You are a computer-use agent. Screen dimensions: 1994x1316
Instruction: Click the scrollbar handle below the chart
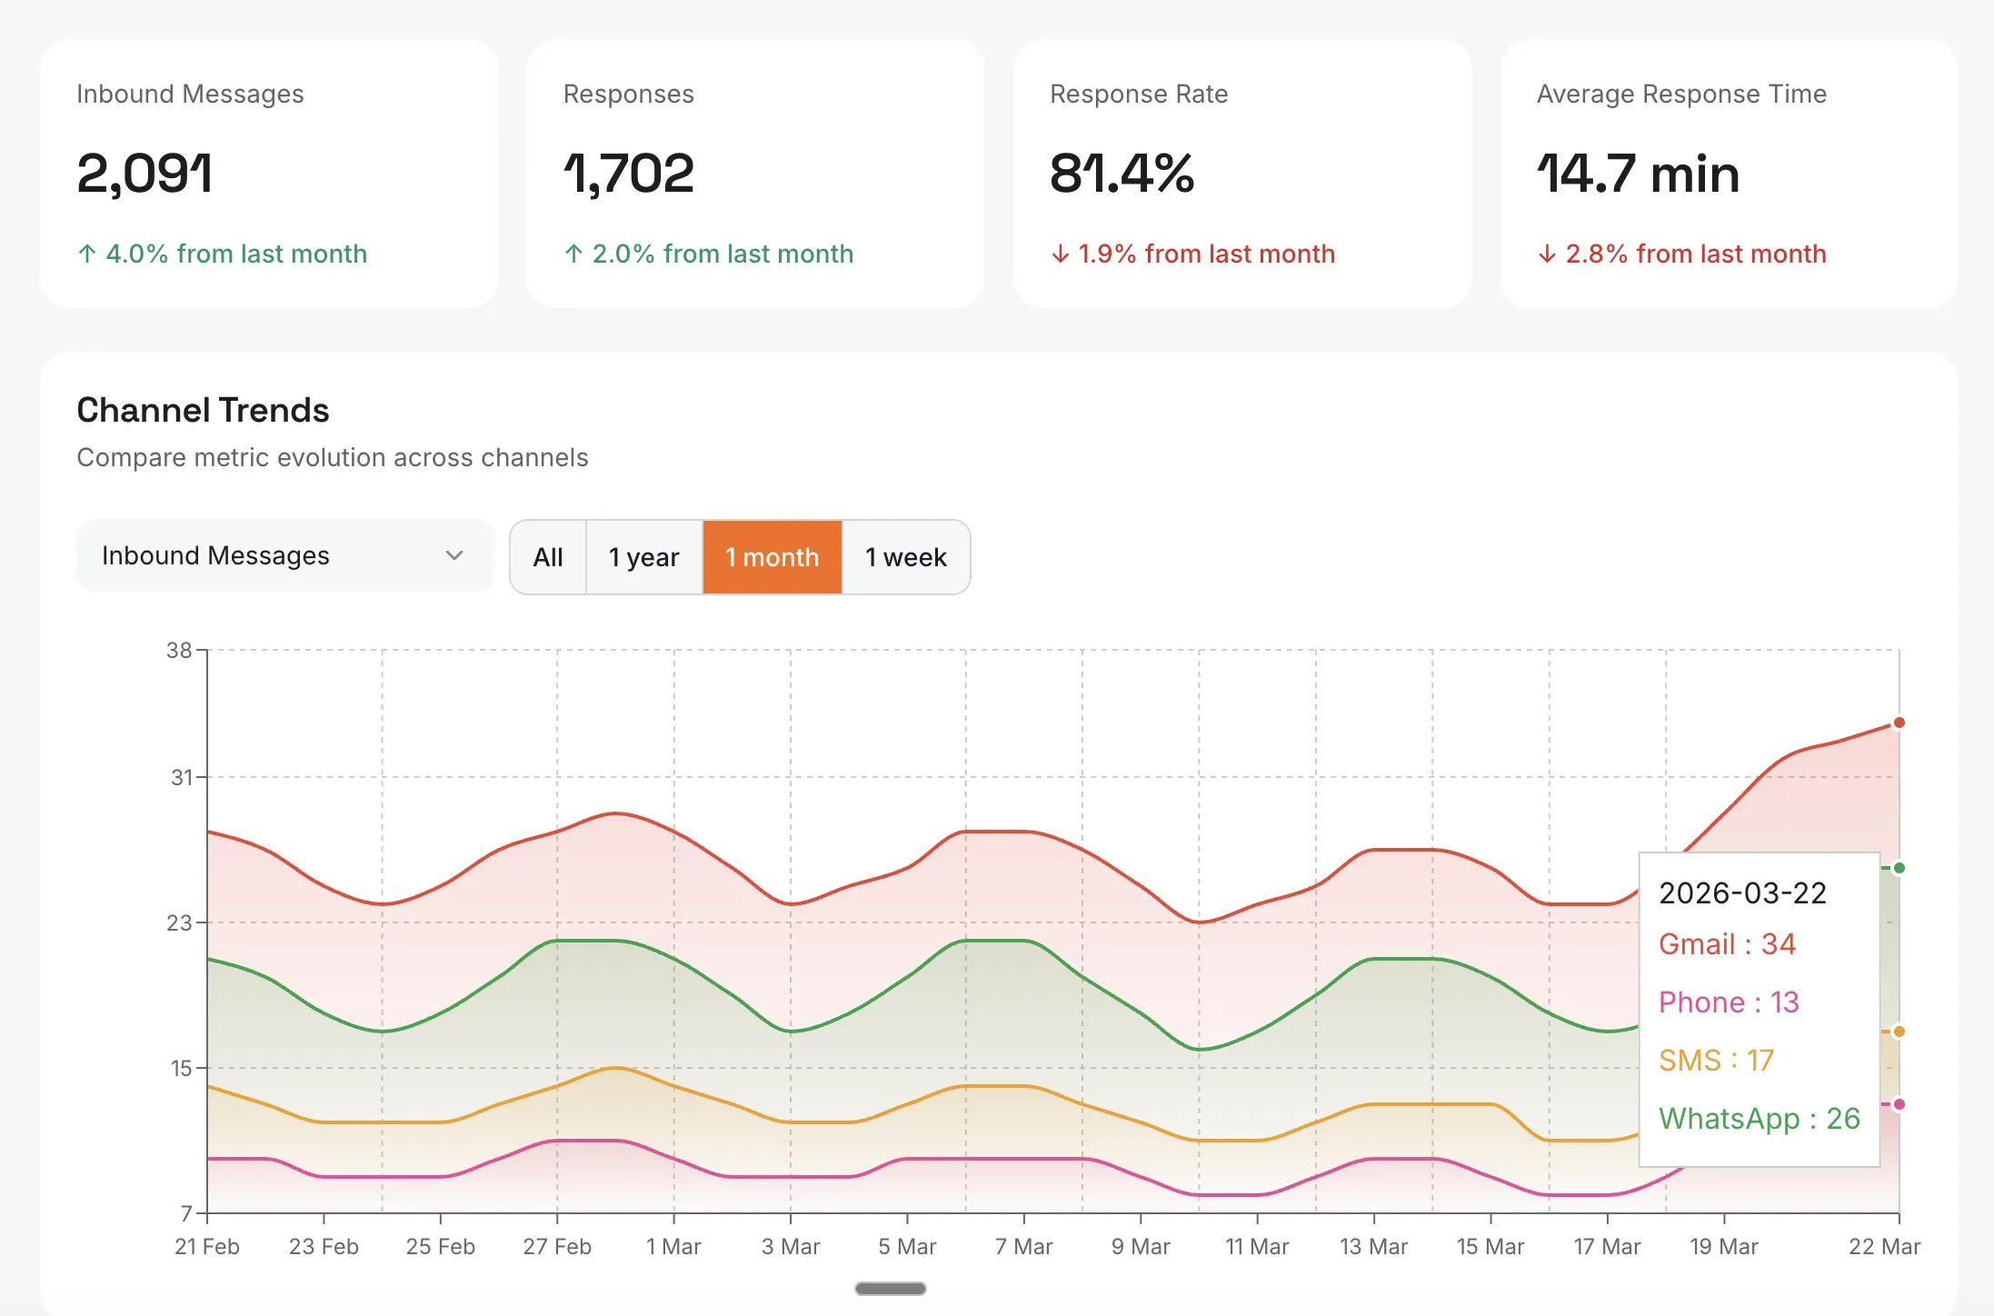[x=889, y=1288]
